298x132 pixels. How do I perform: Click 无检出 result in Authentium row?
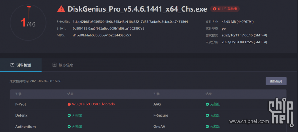tap(77, 127)
